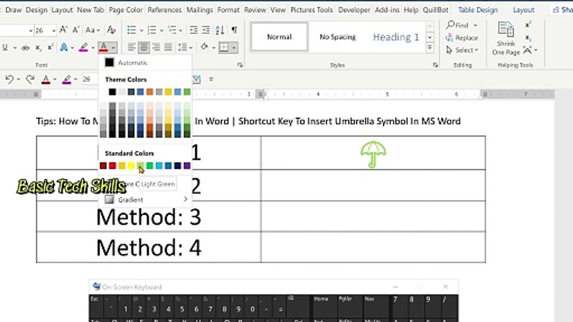Image resolution: width=573 pixels, height=322 pixels.
Task: Open the Paragraph dialog launcher
Action: (240, 65)
